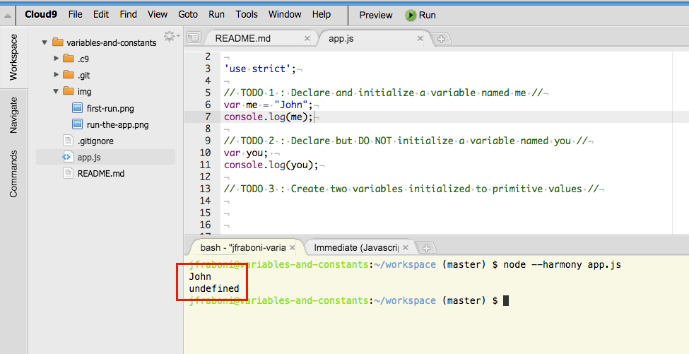Open the Help menu
689x354 pixels.
point(322,15)
